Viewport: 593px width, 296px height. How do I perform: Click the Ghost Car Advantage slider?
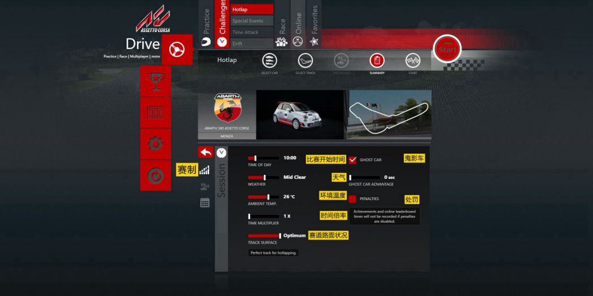coord(365,178)
